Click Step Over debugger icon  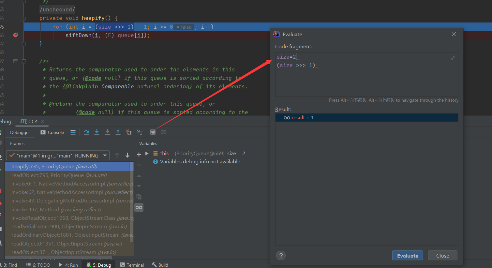click(x=86, y=132)
